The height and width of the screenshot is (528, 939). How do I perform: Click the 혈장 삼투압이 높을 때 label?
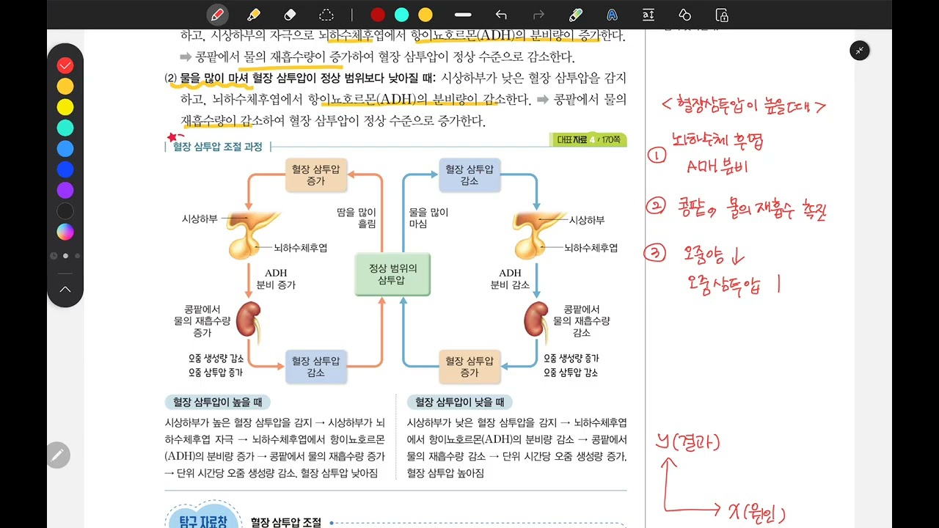tap(218, 402)
